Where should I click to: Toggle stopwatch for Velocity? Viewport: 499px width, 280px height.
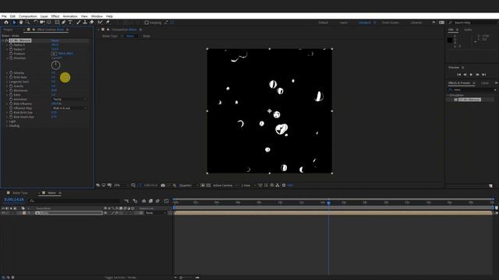[11, 72]
